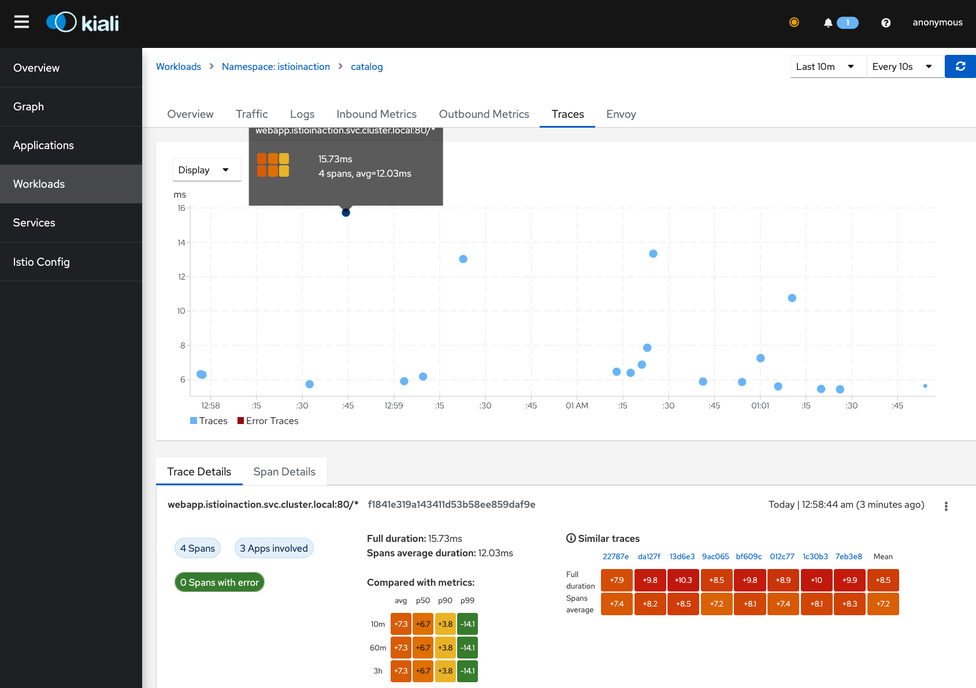Click the notification count badge showing 1
The height and width of the screenshot is (688, 976).
click(x=848, y=23)
